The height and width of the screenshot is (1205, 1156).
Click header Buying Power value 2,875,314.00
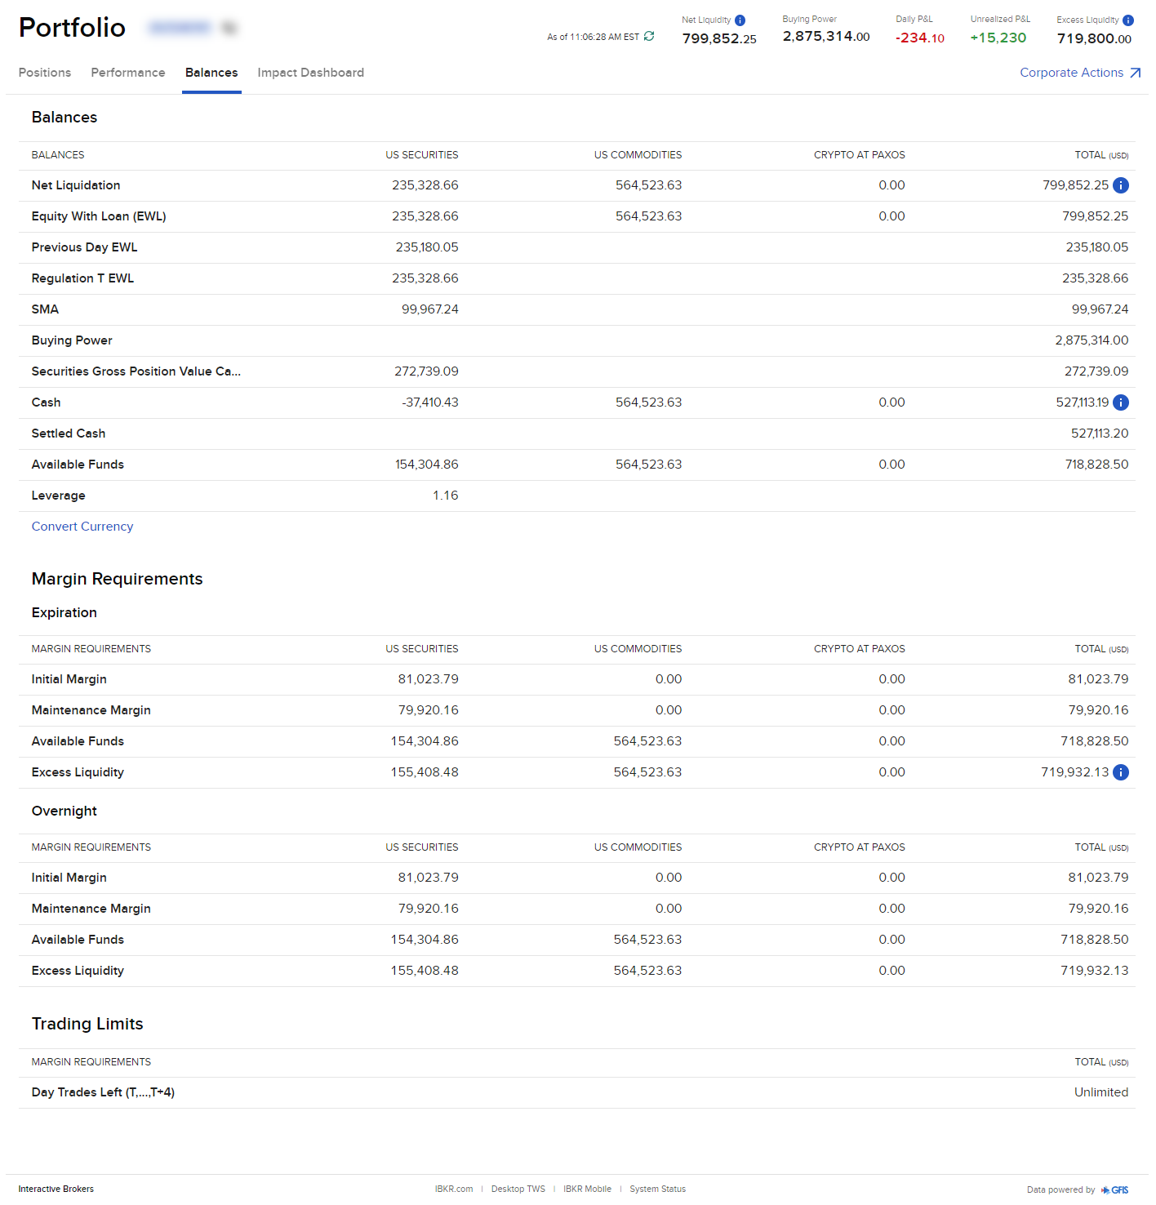coord(826,37)
